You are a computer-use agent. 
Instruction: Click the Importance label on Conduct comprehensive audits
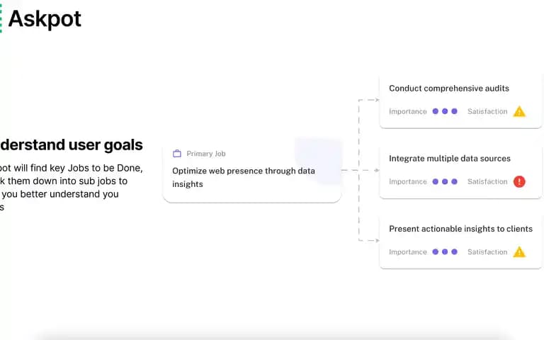coord(408,111)
